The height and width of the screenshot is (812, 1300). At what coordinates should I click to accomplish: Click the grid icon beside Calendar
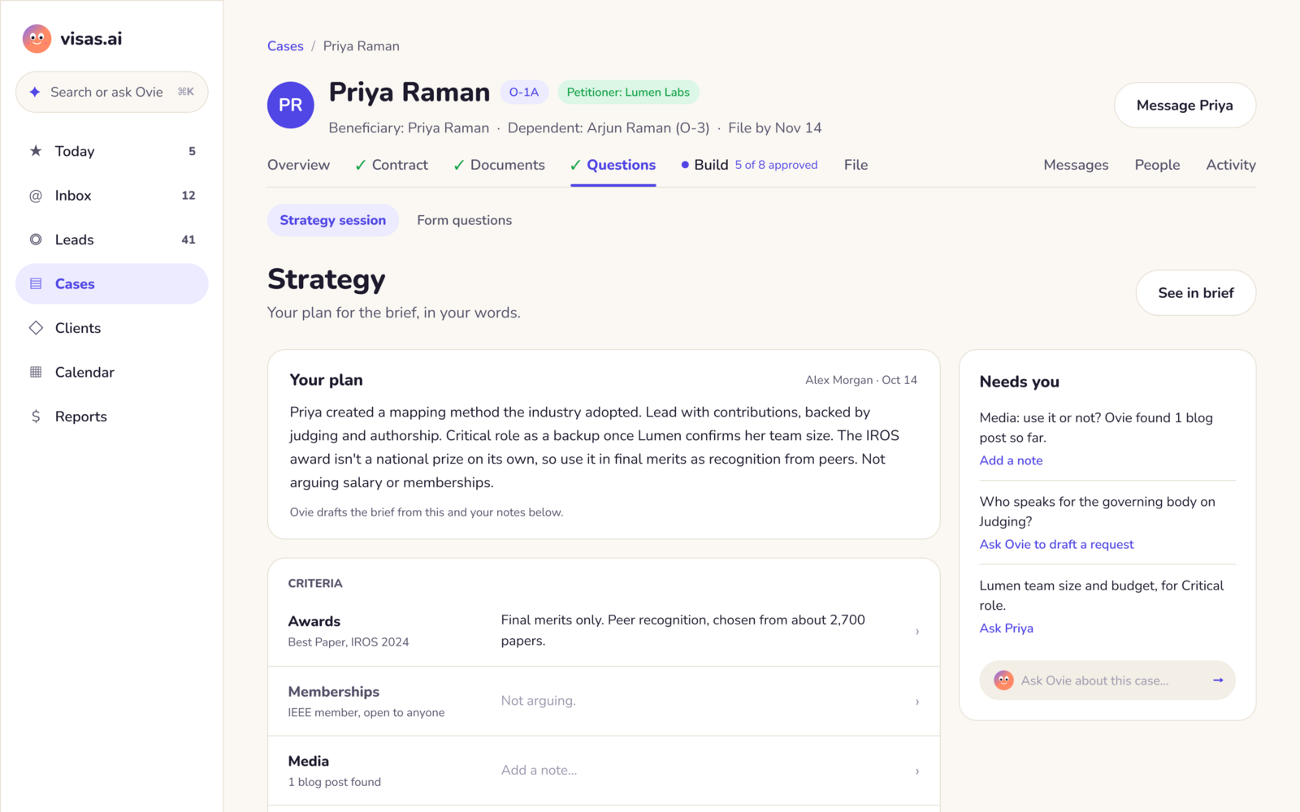(x=36, y=372)
